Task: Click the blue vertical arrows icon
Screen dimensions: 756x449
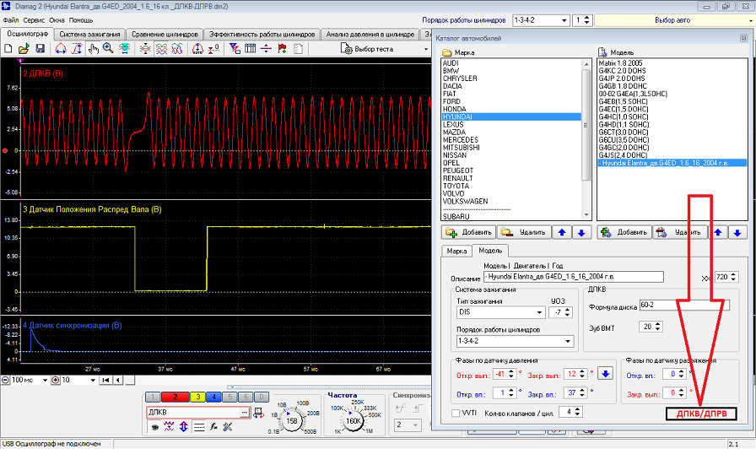Action: click(x=184, y=427)
